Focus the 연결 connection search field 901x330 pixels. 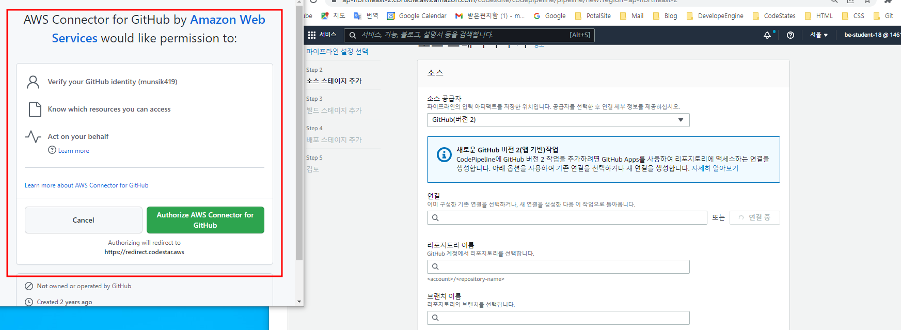point(567,218)
